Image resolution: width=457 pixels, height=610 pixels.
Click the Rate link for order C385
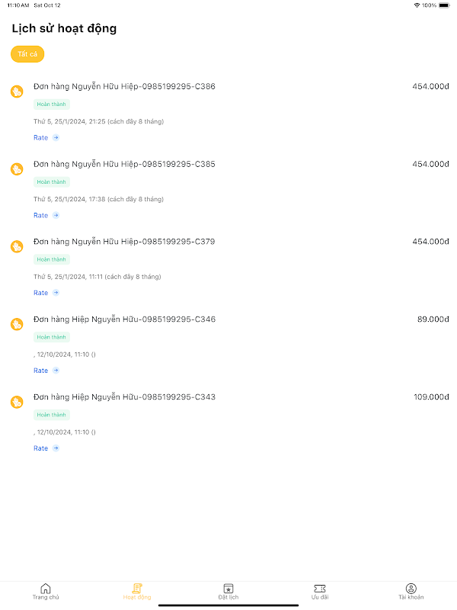click(x=41, y=216)
